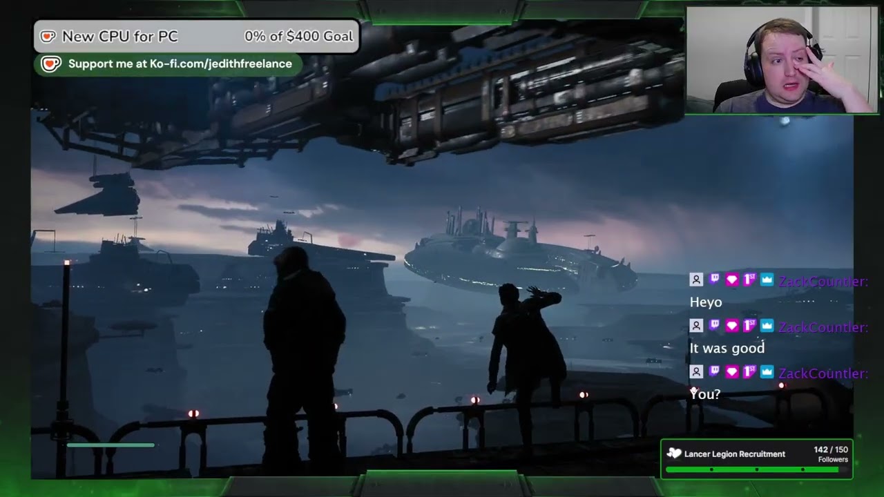Click the heart-hands icon beside Lancer Legion Recruitment
This screenshot has height=497, width=884.
pos(674,454)
